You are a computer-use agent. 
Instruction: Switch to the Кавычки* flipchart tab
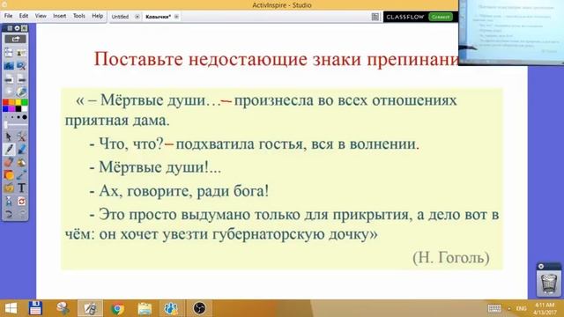tap(159, 17)
